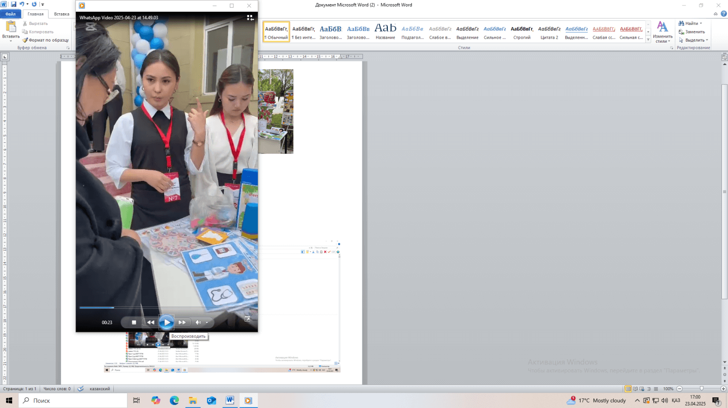
Task: Expand the styles gallery with the More arrow
Action: click(x=648, y=39)
